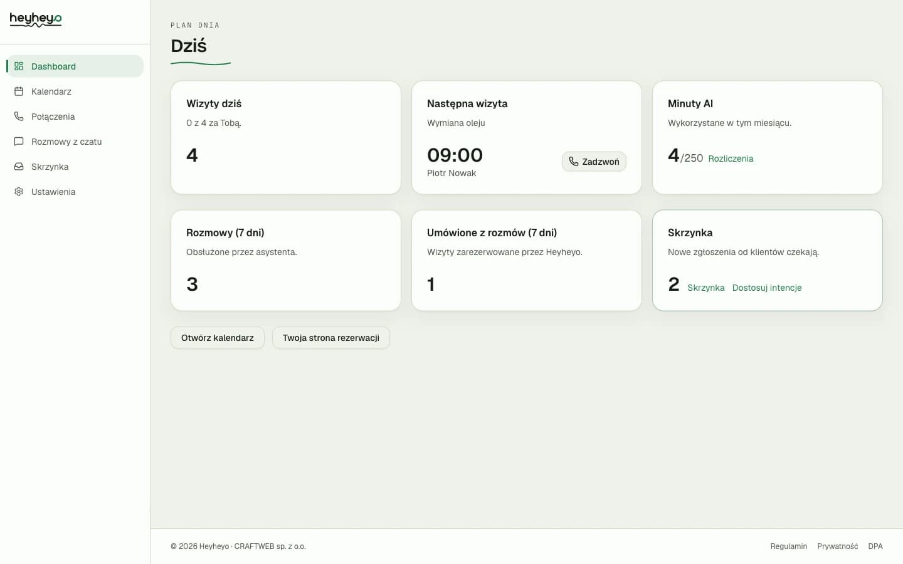Click the number 2 in Skrzynka card
The width and height of the screenshot is (903, 564).
(x=673, y=284)
